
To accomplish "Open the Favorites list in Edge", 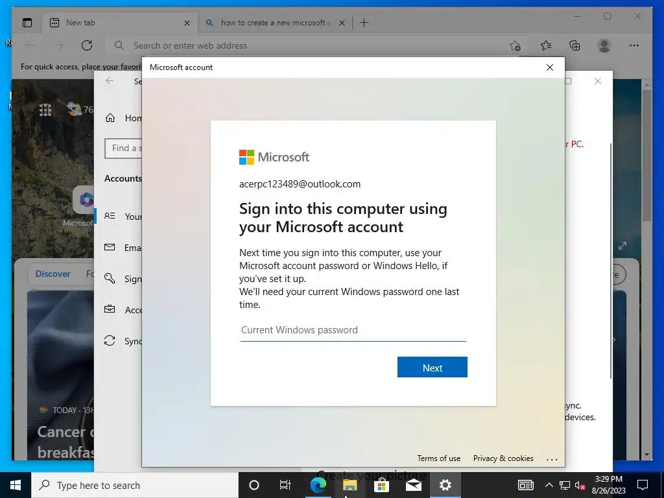I will click(x=546, y=45).
